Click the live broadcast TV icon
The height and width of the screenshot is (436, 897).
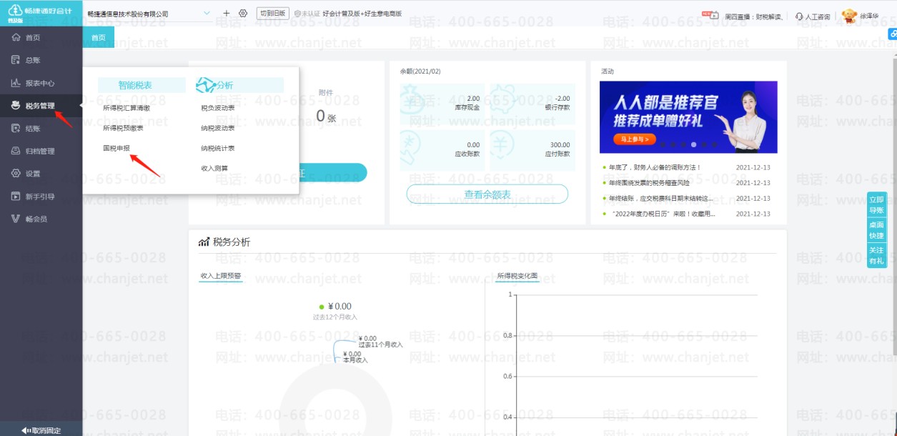point(710,14)
